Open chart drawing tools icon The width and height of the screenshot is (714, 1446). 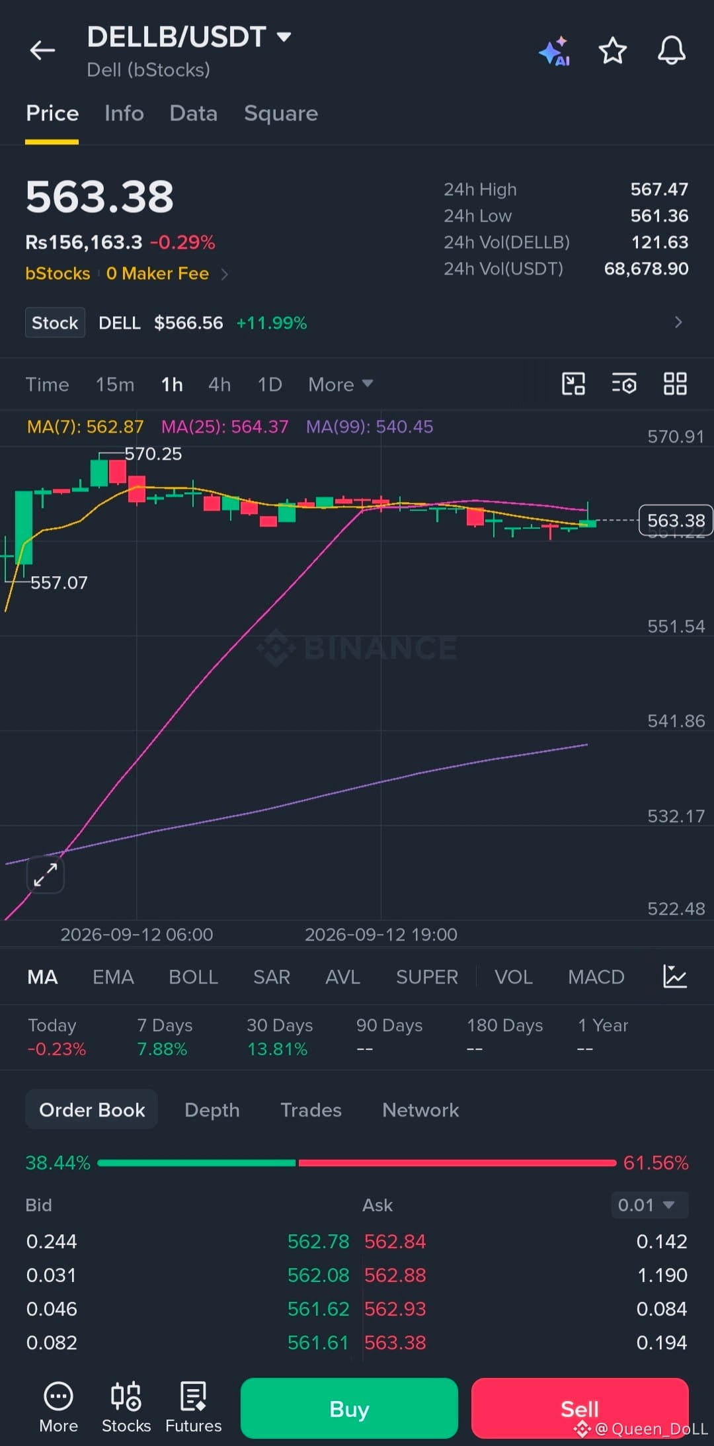pyautogui.click(x=573, y=384)
